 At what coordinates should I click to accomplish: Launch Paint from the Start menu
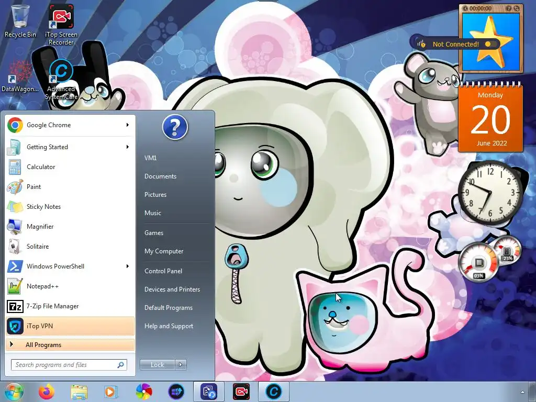pos(70,187)
